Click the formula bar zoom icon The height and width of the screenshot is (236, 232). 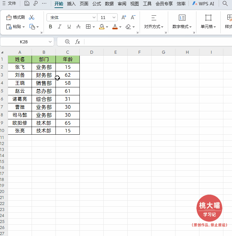[67, 42]
